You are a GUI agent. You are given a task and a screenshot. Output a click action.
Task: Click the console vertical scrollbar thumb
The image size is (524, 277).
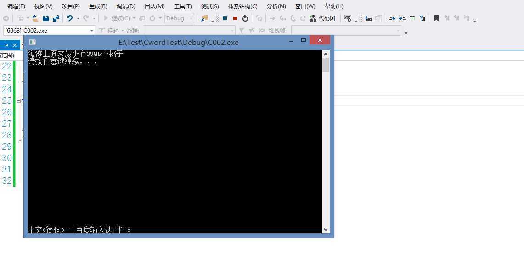(326, 65)
